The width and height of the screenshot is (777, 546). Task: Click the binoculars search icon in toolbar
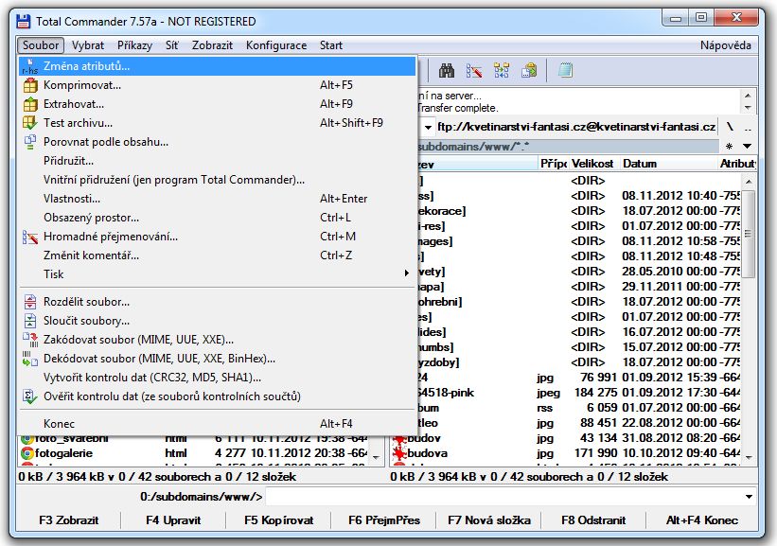(448, 70)
